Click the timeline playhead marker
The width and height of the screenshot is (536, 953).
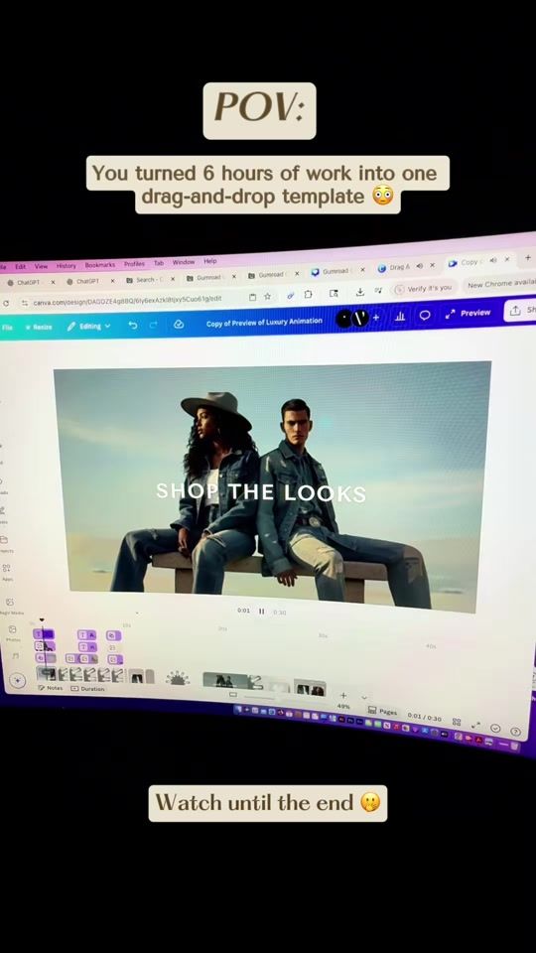point(42,619)
